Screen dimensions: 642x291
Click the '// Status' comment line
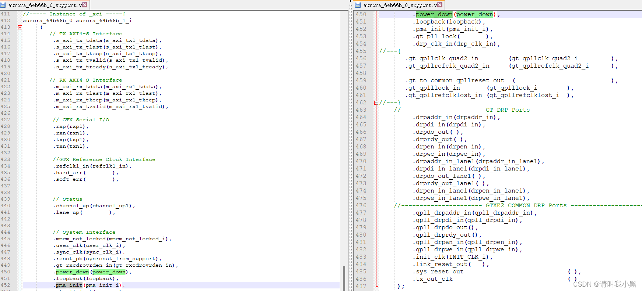tap(68, 199)
